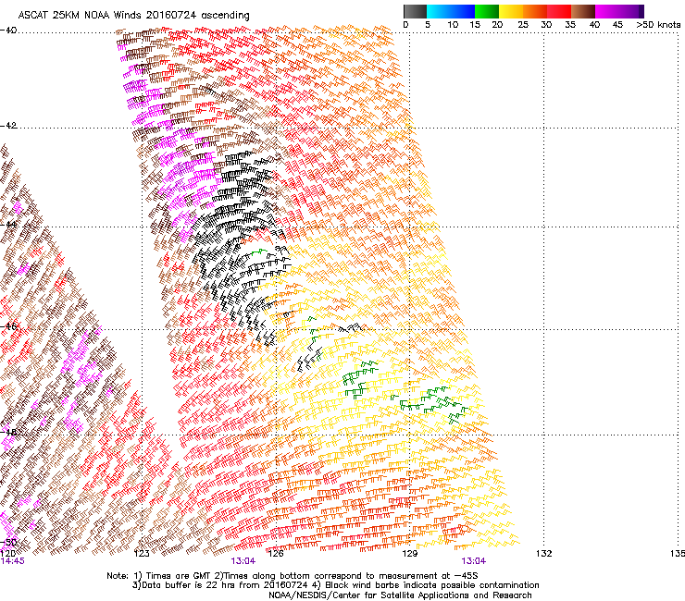Click the '14:45' purple time label
Image resolution: width=685 pixels, height=601 pixels.
click(12, 561)
